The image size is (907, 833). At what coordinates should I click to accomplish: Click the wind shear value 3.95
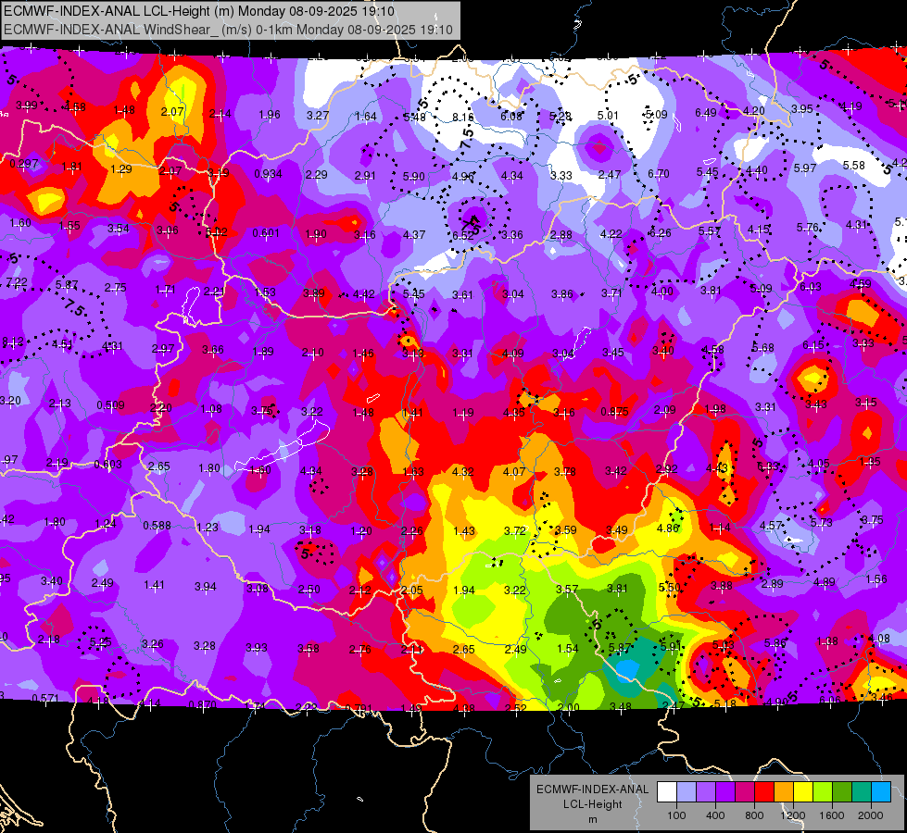pos(802,108)
